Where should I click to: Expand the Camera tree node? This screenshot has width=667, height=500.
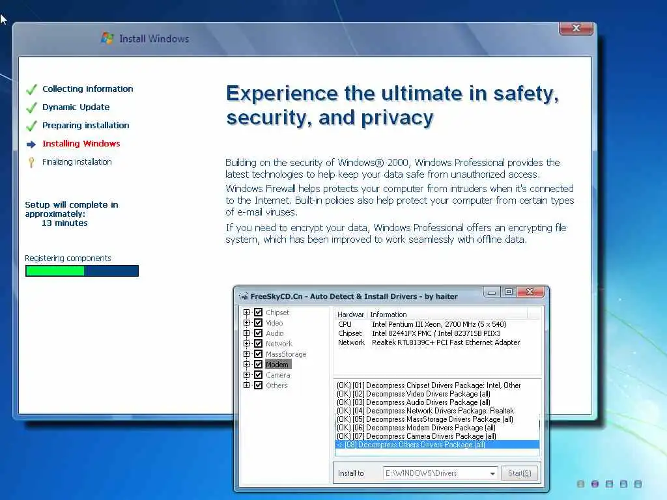tap(246, 374)
